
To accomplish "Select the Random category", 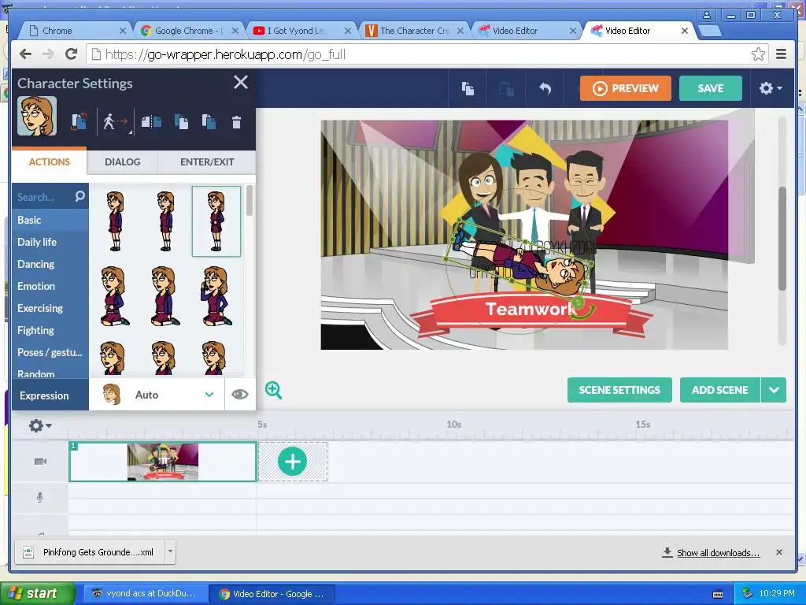I will click(50, 373).
